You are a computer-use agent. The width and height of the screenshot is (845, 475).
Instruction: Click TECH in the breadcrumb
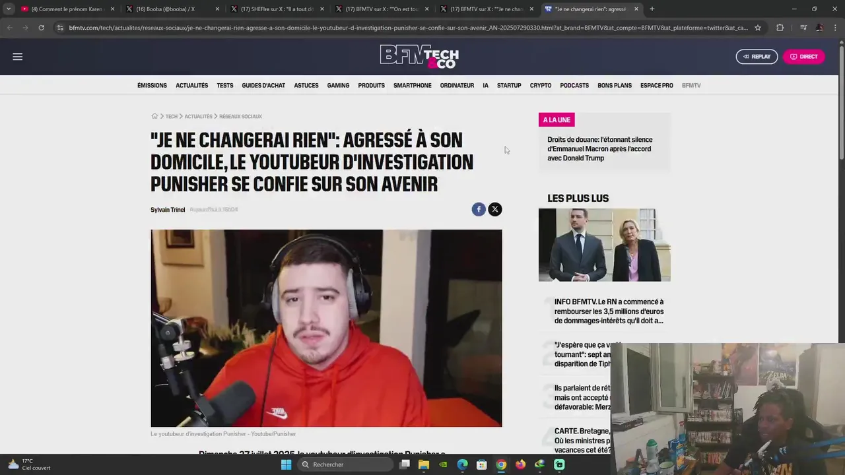pos(172,117)
